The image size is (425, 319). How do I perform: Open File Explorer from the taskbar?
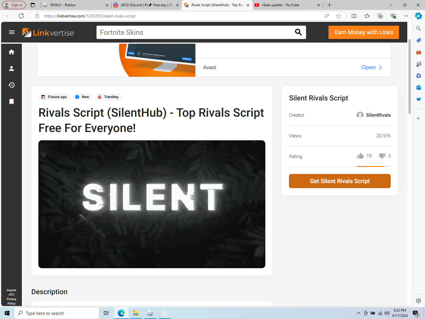click(135, 313)
